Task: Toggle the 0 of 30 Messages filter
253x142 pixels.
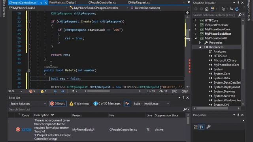Action: 107,103
